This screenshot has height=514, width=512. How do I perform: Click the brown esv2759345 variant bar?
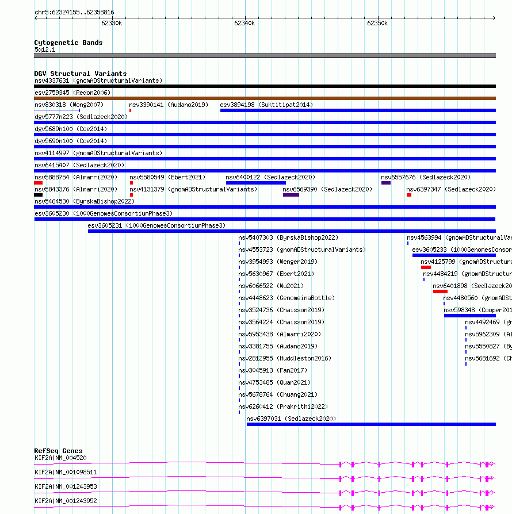click(265, 98)
